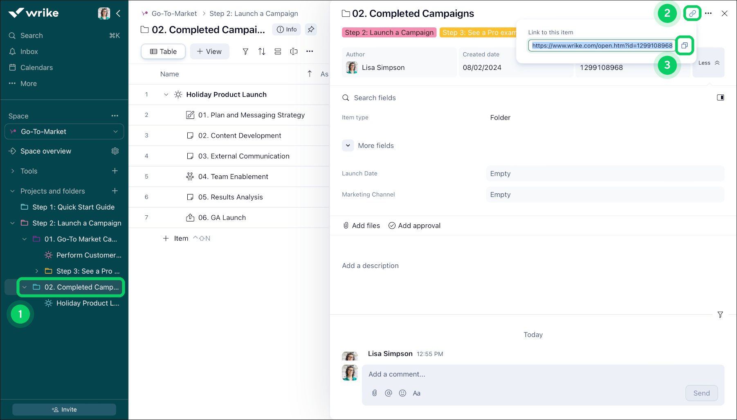
Task: Pin the Completed Campaigns folder
Action: coord(311,29)
